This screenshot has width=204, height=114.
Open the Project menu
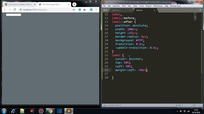148,6
